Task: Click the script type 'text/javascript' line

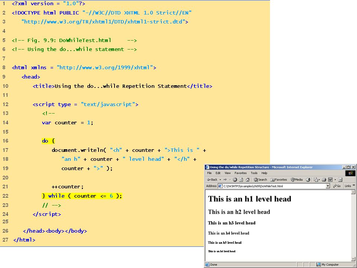Action: click(86, 104)
